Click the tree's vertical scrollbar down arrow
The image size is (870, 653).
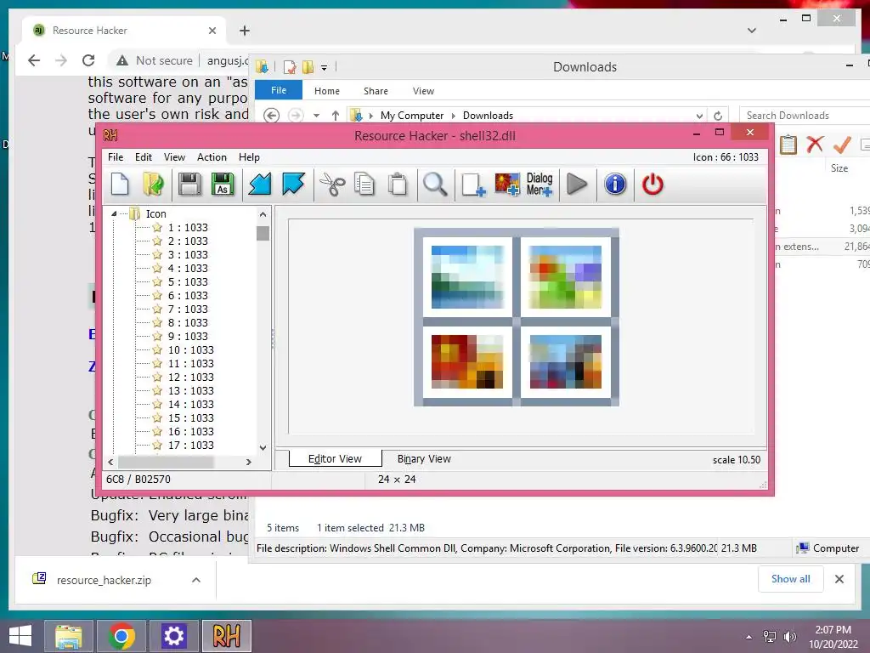click(x=263, y=447)
